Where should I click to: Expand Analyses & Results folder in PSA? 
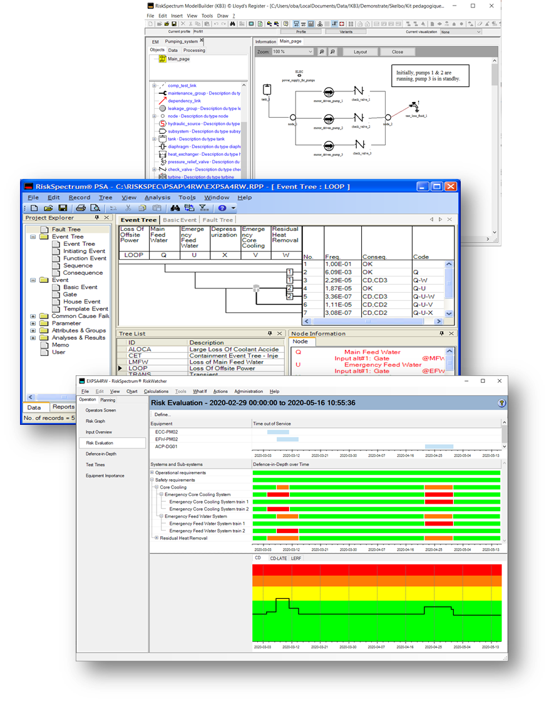tap(33, 338)
